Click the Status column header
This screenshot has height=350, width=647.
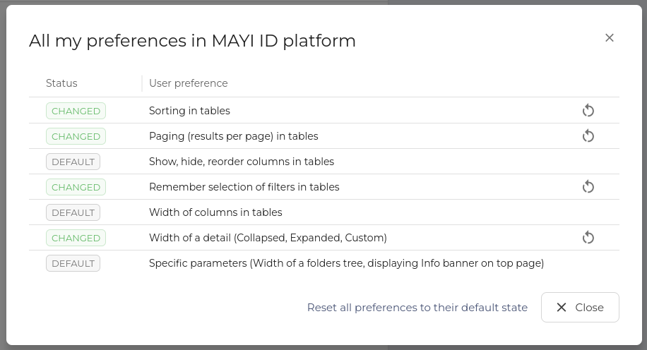point(61,83)
